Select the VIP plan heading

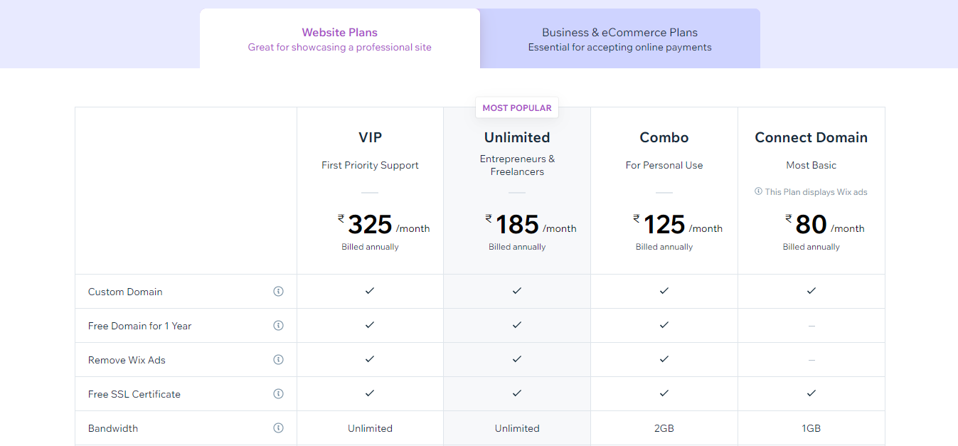370,137
